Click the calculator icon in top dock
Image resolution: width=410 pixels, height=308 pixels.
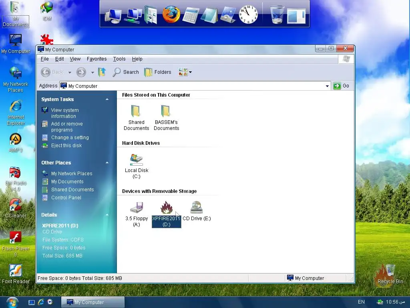click(x=191, y=15)
